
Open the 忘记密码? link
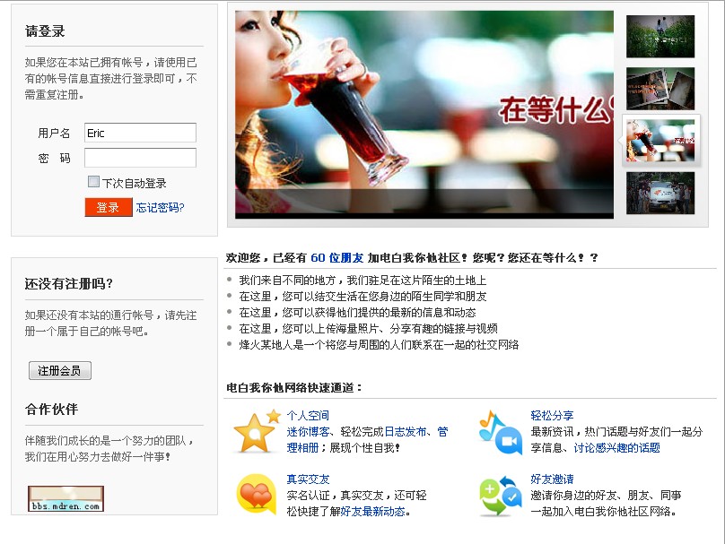[x=160, y=207]
